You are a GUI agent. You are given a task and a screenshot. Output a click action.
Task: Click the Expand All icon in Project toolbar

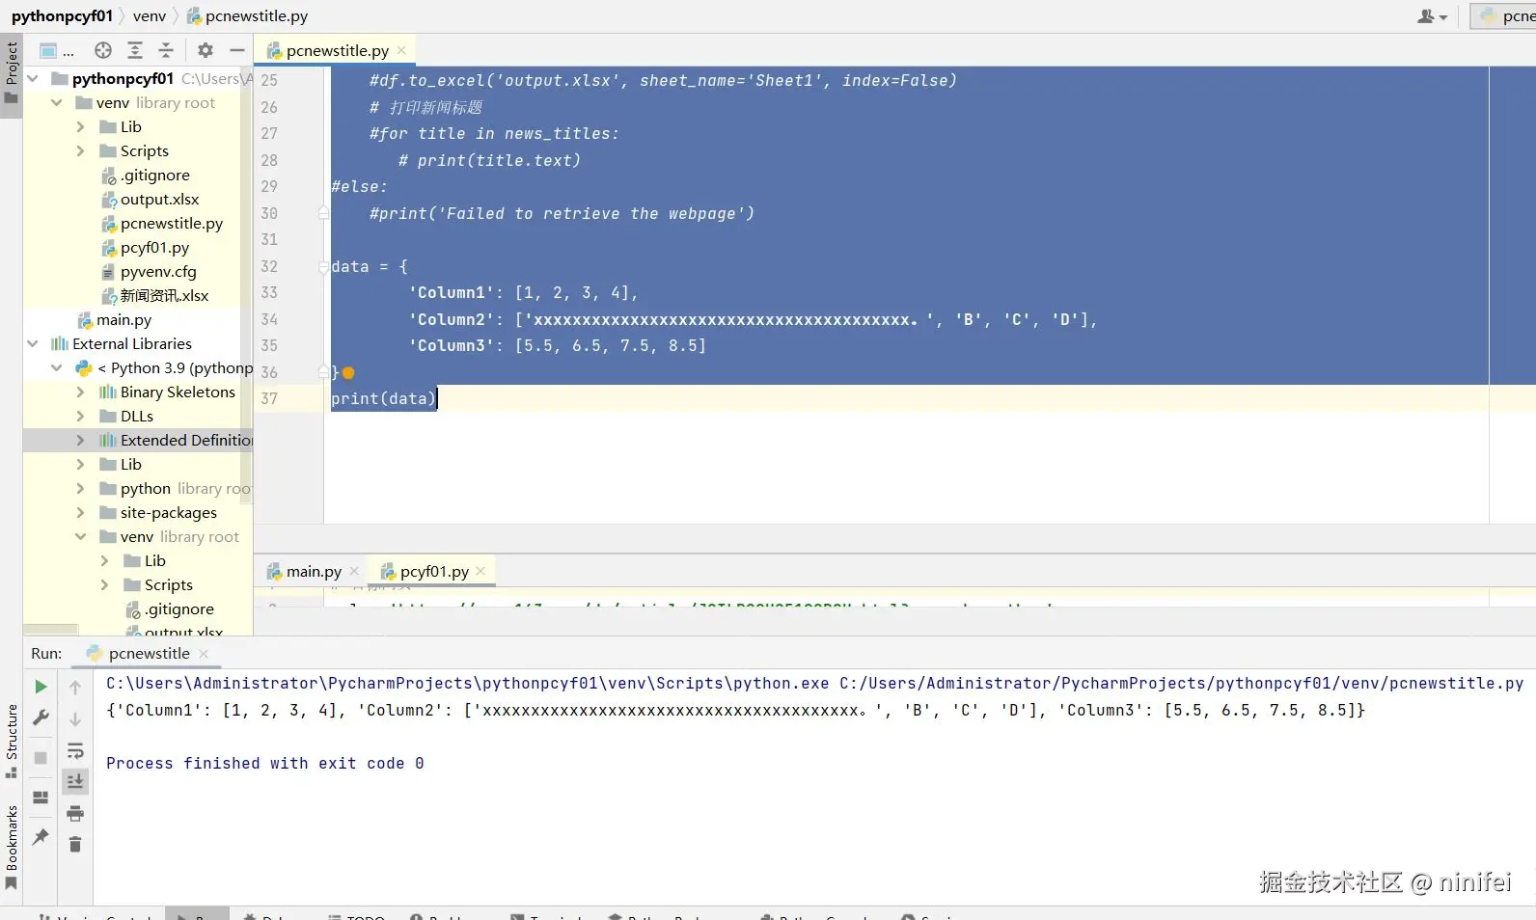135,50
